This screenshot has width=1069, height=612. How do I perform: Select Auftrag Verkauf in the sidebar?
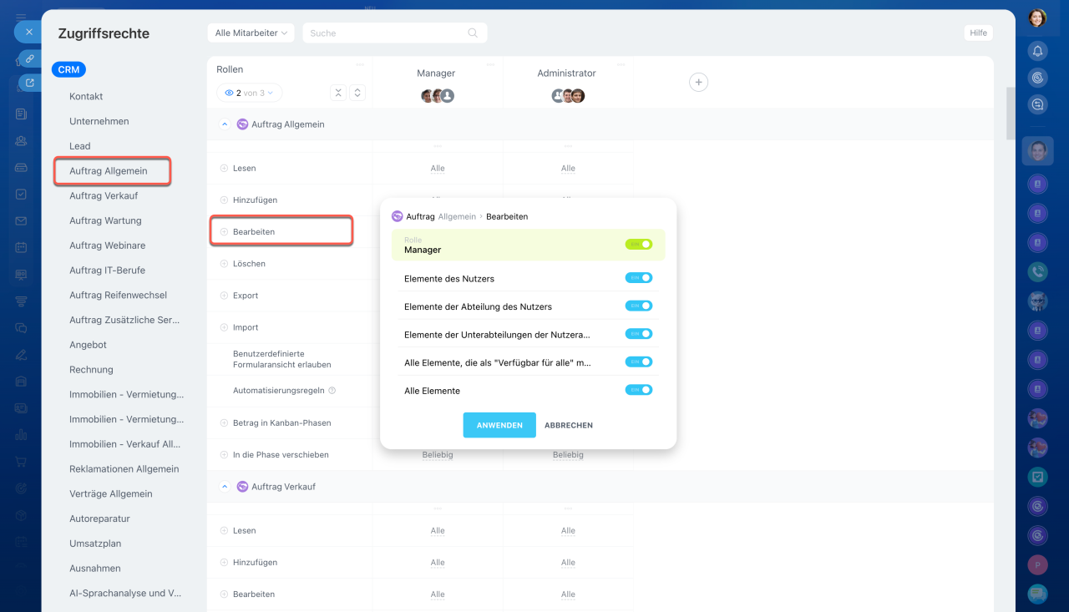(104, 196)
